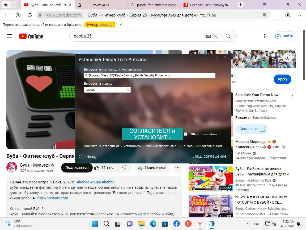Image resolution: width=306 pixels, height=230 pixels.
Task: Click the page vertical scrollbar
Action: pos(304,55)
